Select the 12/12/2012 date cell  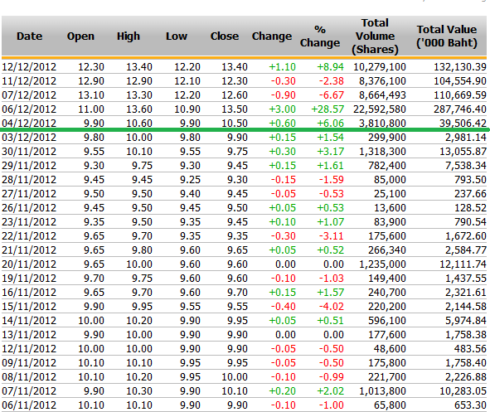coord(29,67)
